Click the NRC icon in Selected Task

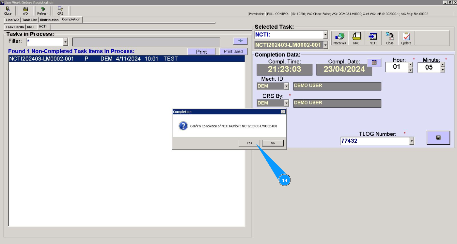(356, 39)
